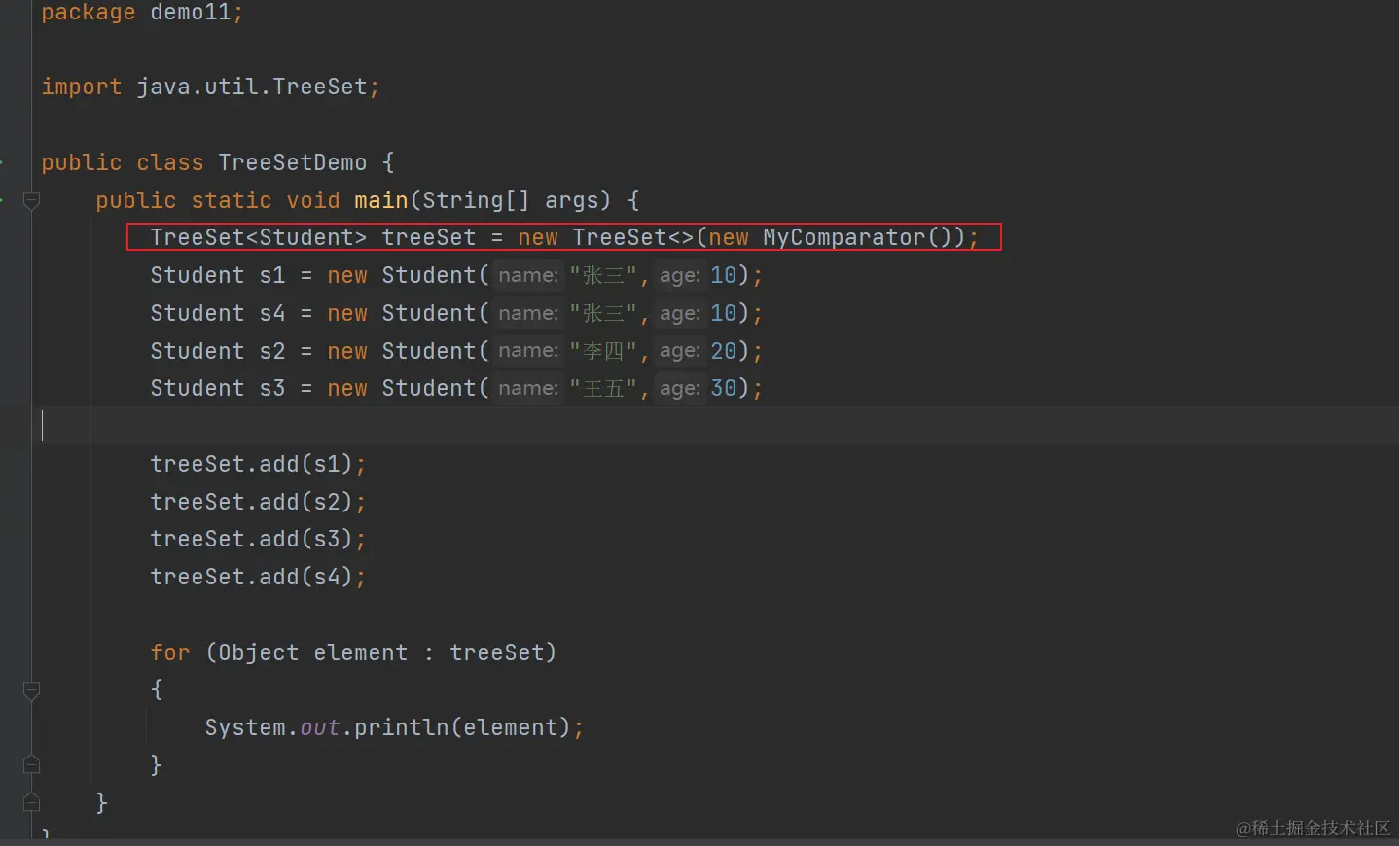
Task: Click the string "王五"
Action: click(x=603, y=388)
